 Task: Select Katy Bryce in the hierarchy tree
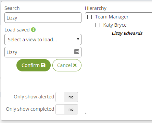[x=115, y=25]
